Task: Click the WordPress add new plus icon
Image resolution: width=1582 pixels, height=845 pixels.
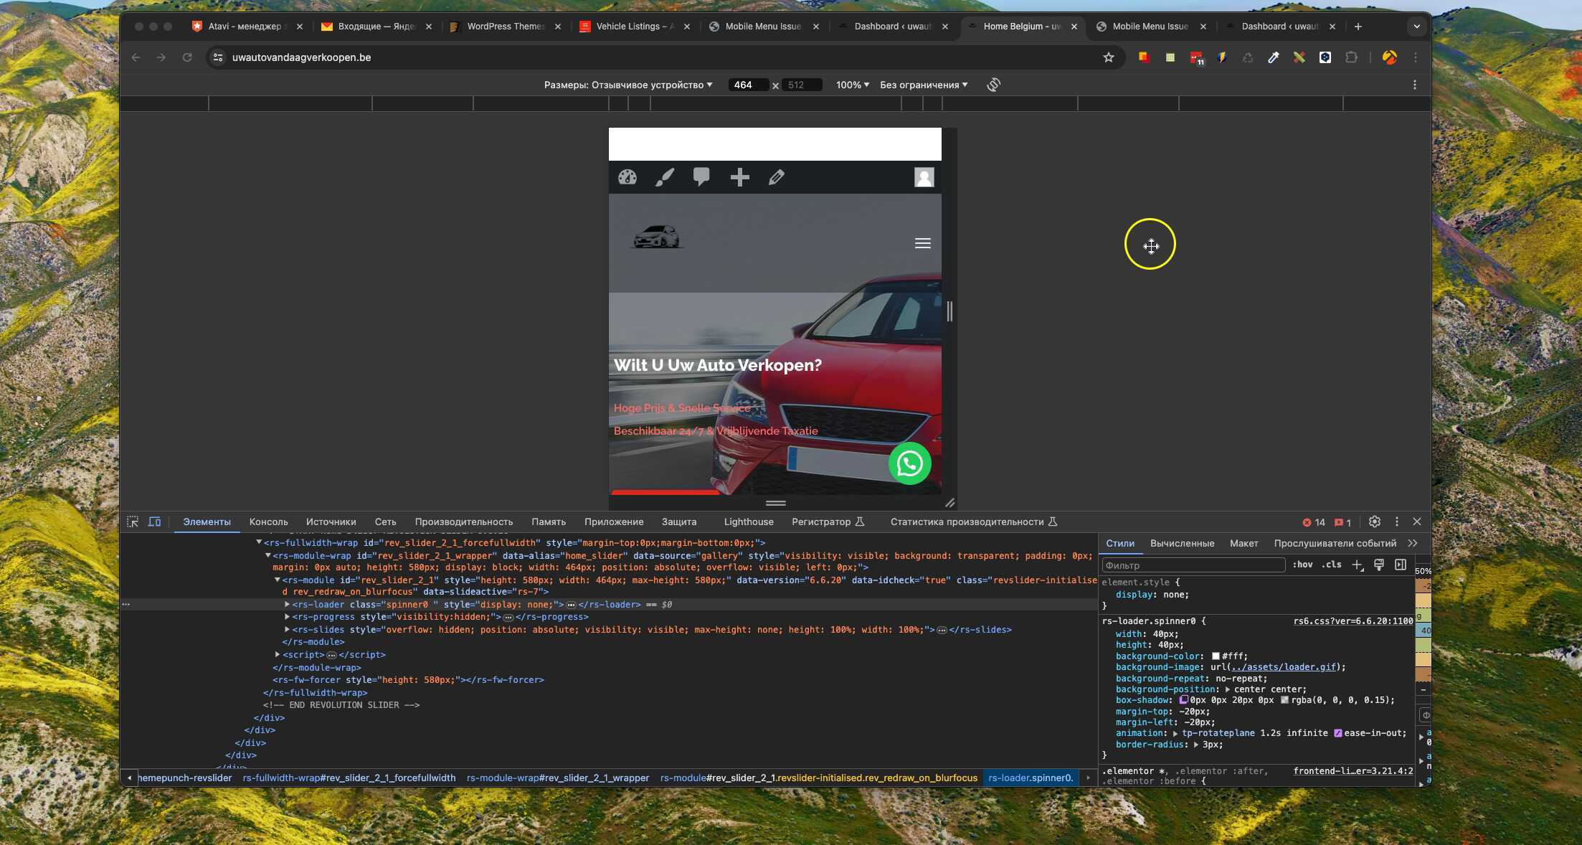Action: 739,177
